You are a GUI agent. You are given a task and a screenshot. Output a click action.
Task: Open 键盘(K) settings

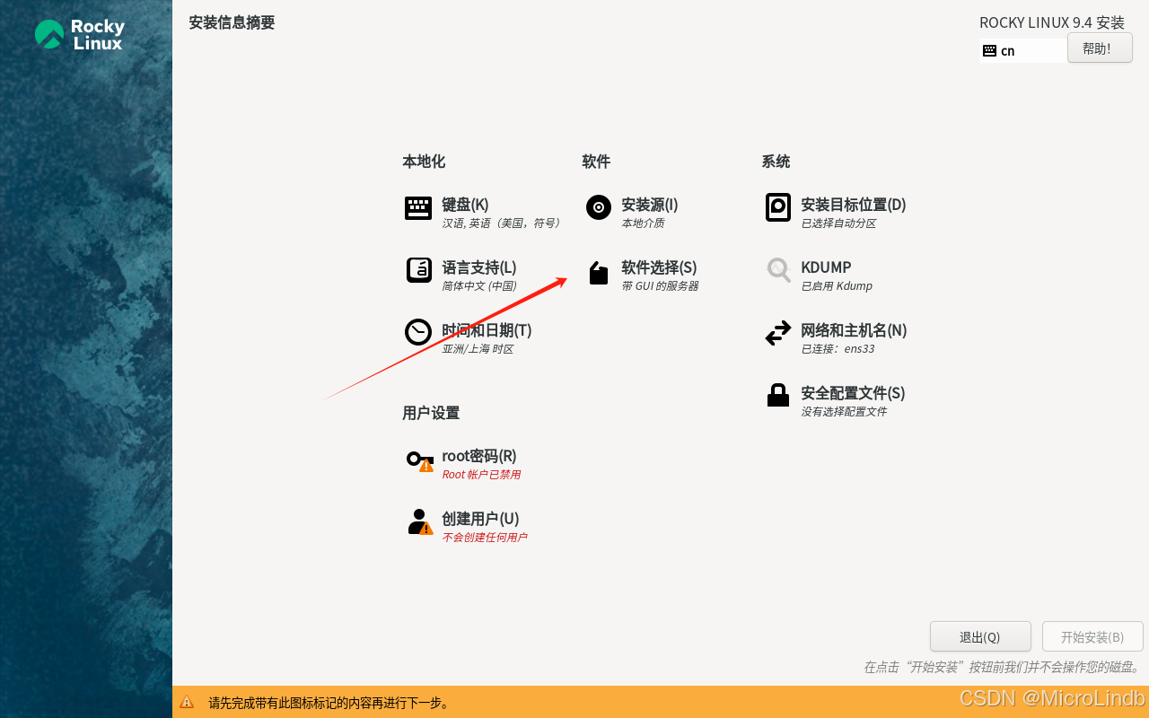[x=465, y=205]
